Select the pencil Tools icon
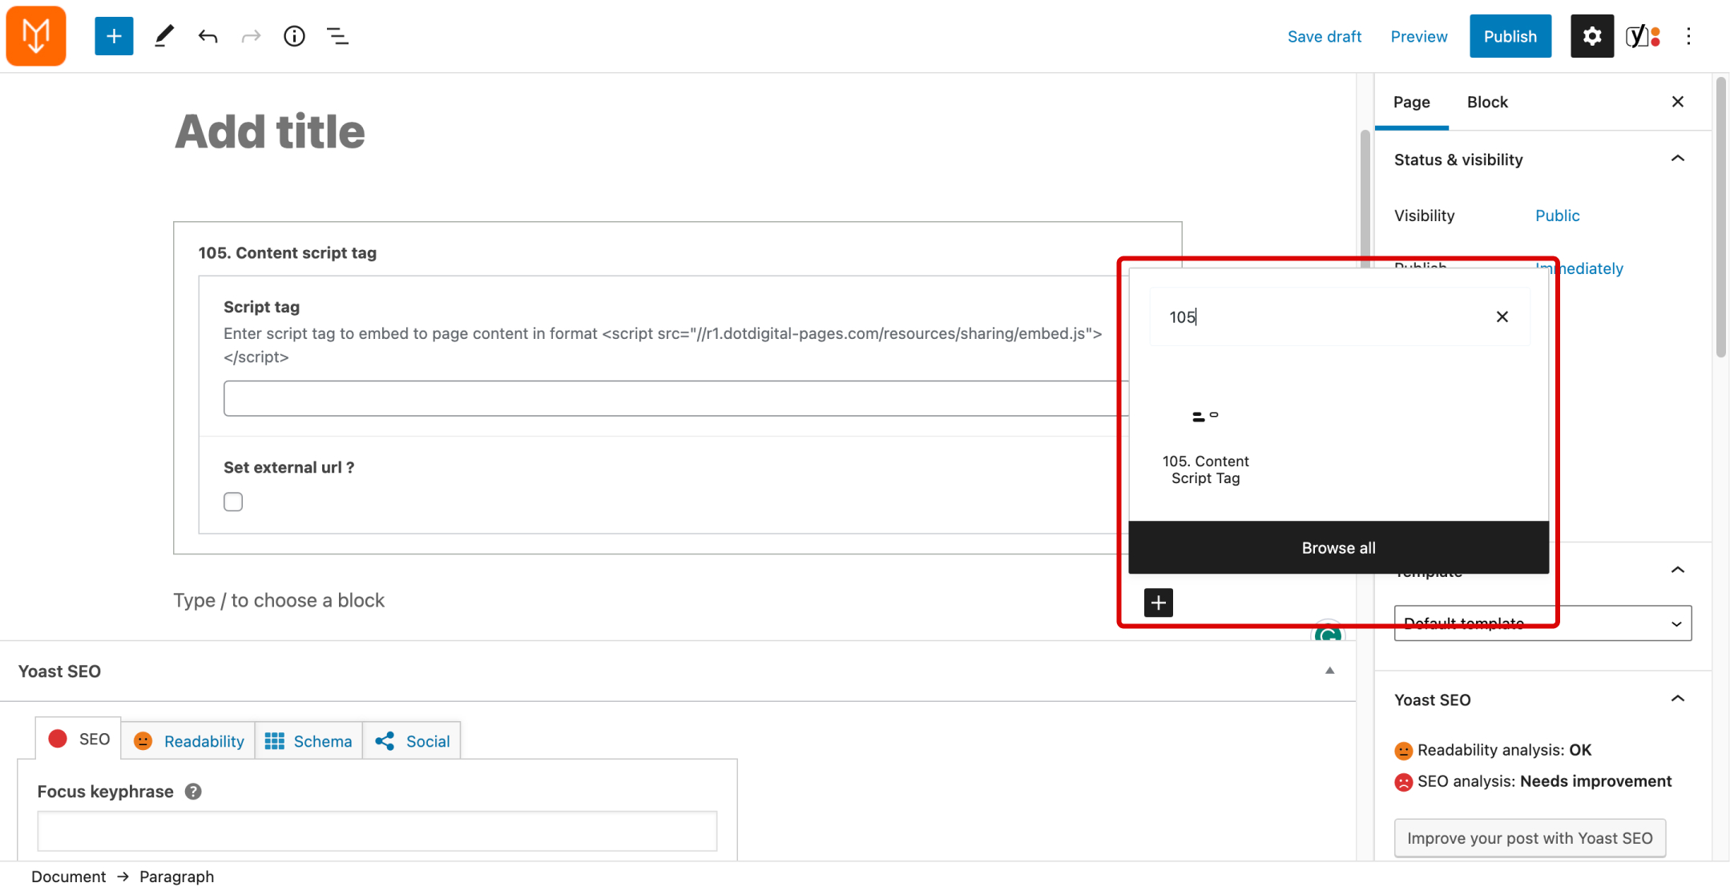 164,36
